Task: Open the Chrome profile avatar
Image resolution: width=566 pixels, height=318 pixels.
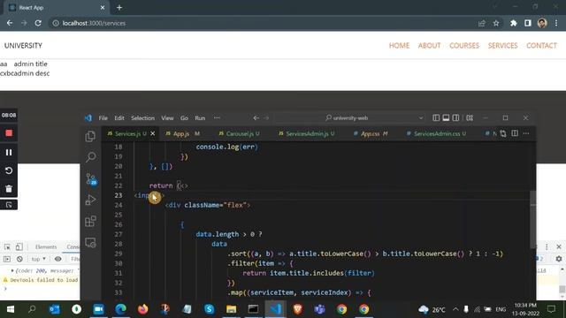Action: point(542,23)
